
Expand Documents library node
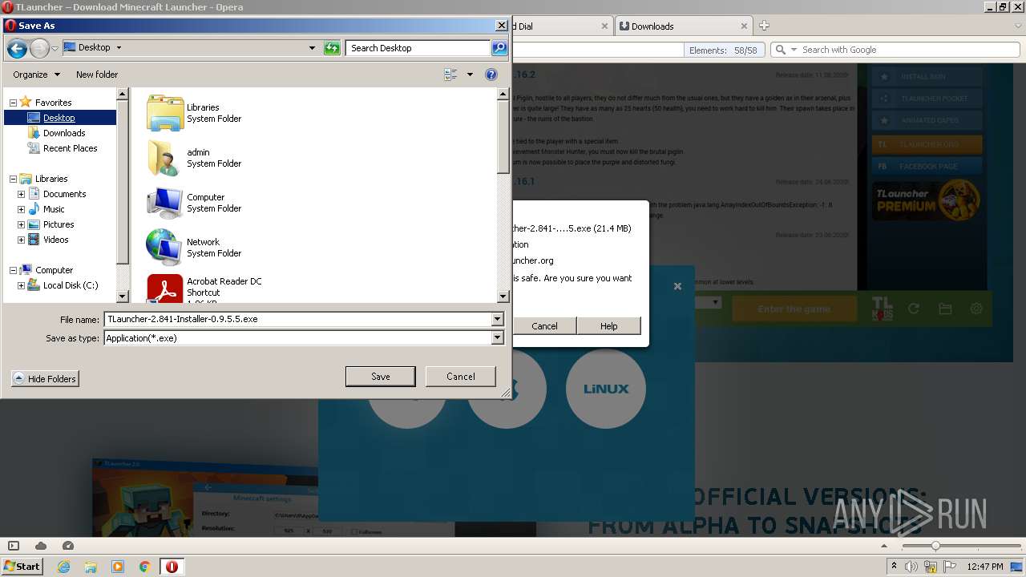(x=21, y=194)
